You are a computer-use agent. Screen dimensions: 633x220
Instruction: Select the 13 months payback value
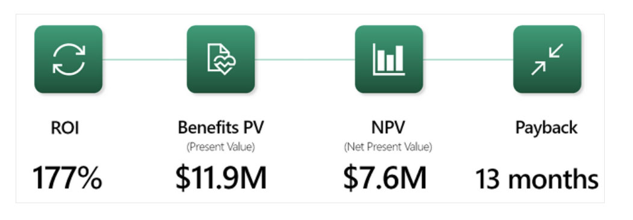[x=537, y=179]
